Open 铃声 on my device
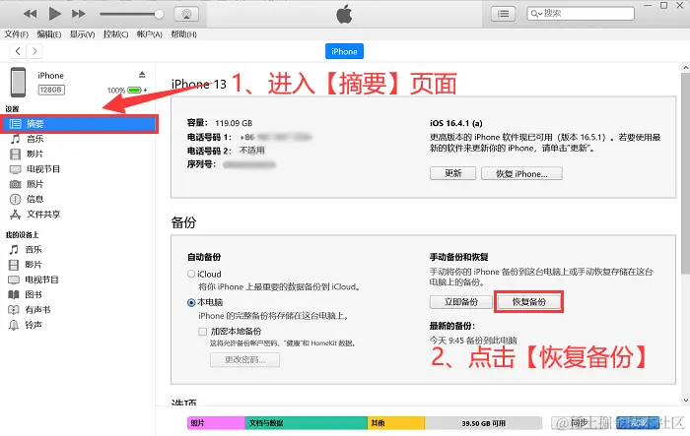Image resolution: width=690 pixels, height=436 pixels. pyautogui.click(x=34, y=325)
